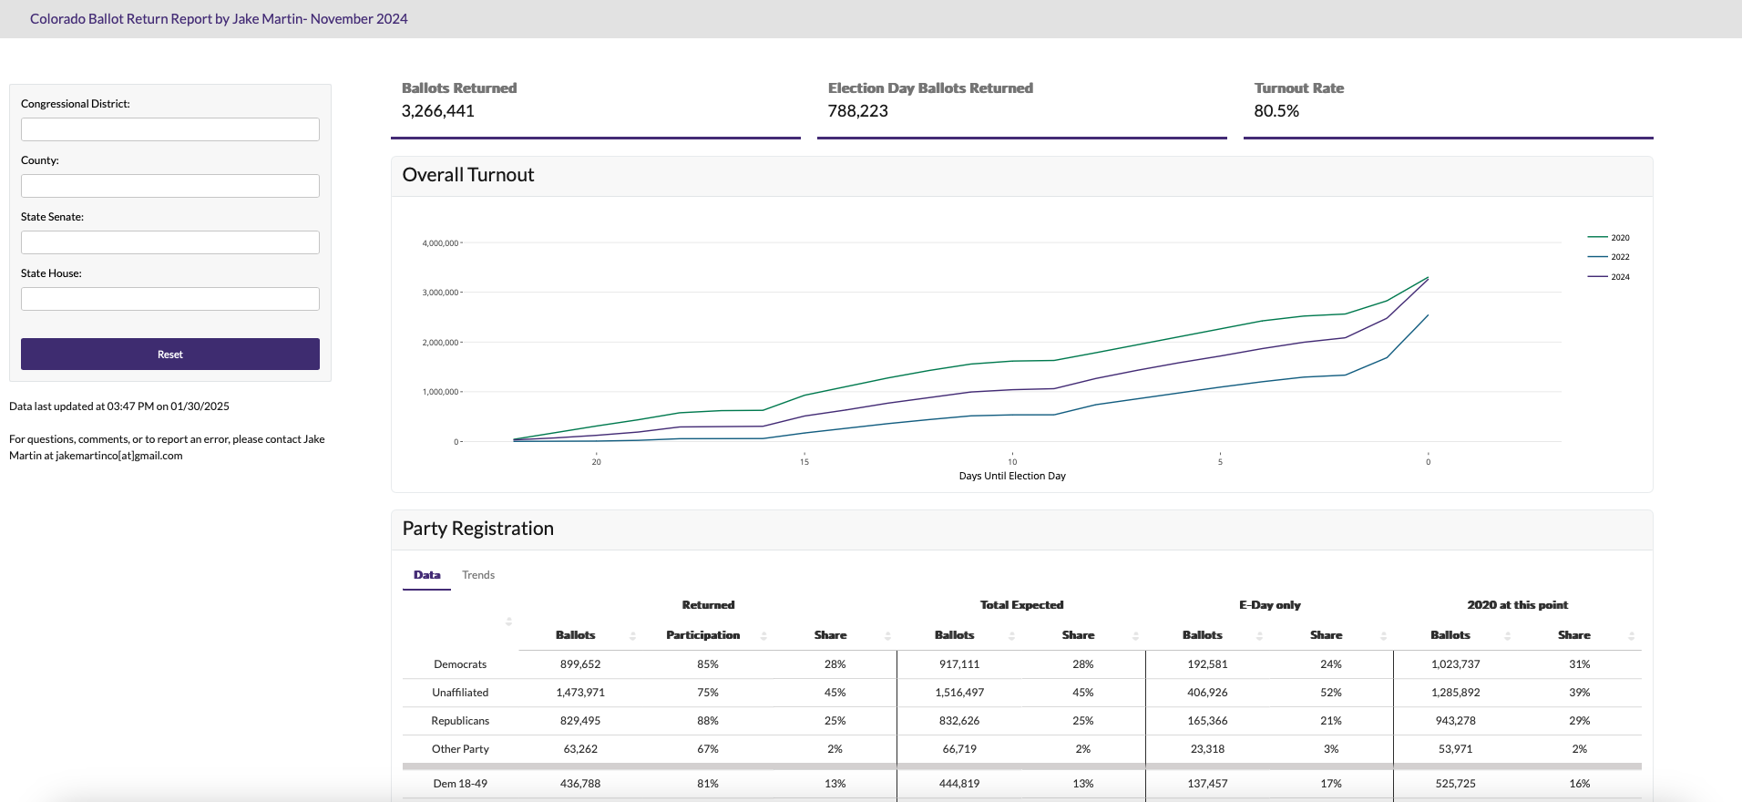
Task: Sort by E-Day only Ballots icon
Action: 1259,635
